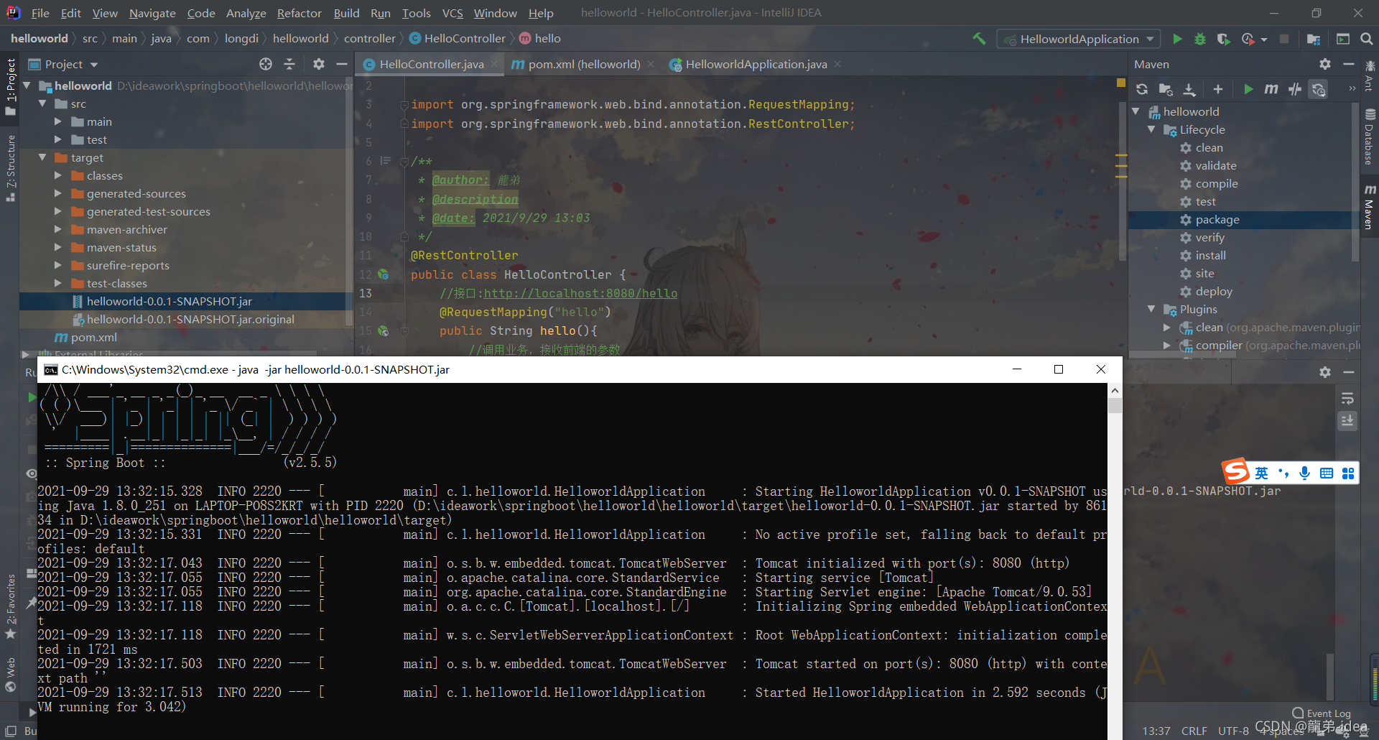Switch to pom.xml (helloworld) tab
1379x740 pixels.
point(583,64)
